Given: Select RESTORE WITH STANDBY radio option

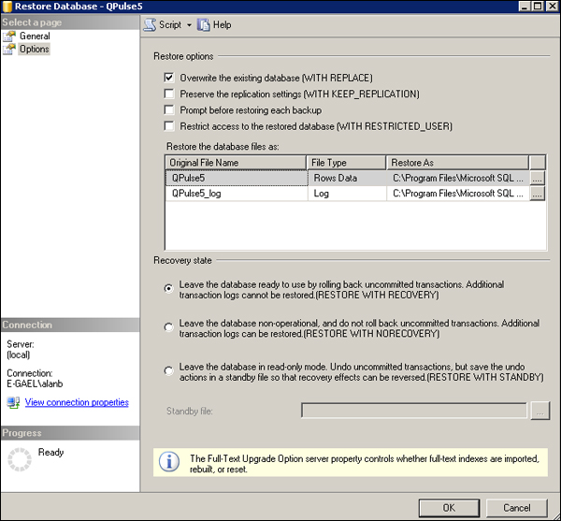Looking at the screenshot, I should tap(169, 370).
